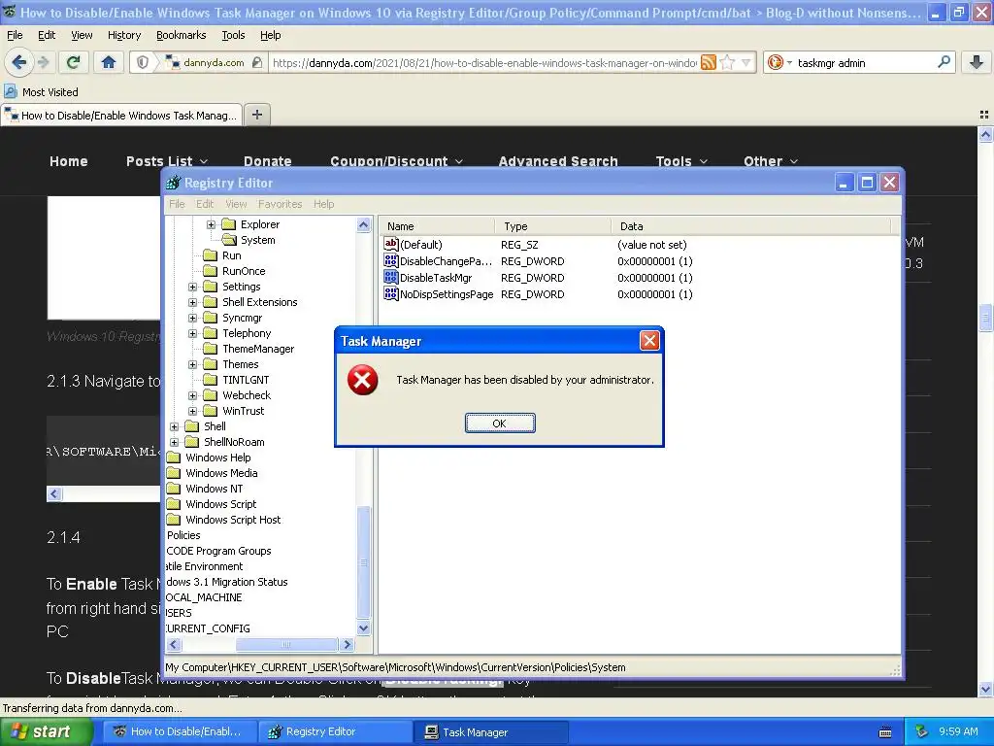Go to the browser Home icon
Image resolution: width=994 pixels, height=746 pixels.
click(109, 62)
